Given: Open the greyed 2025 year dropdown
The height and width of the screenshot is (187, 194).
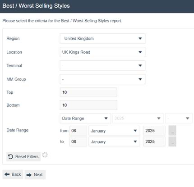Looking at the screenshot, I should (x=138, y=119).
